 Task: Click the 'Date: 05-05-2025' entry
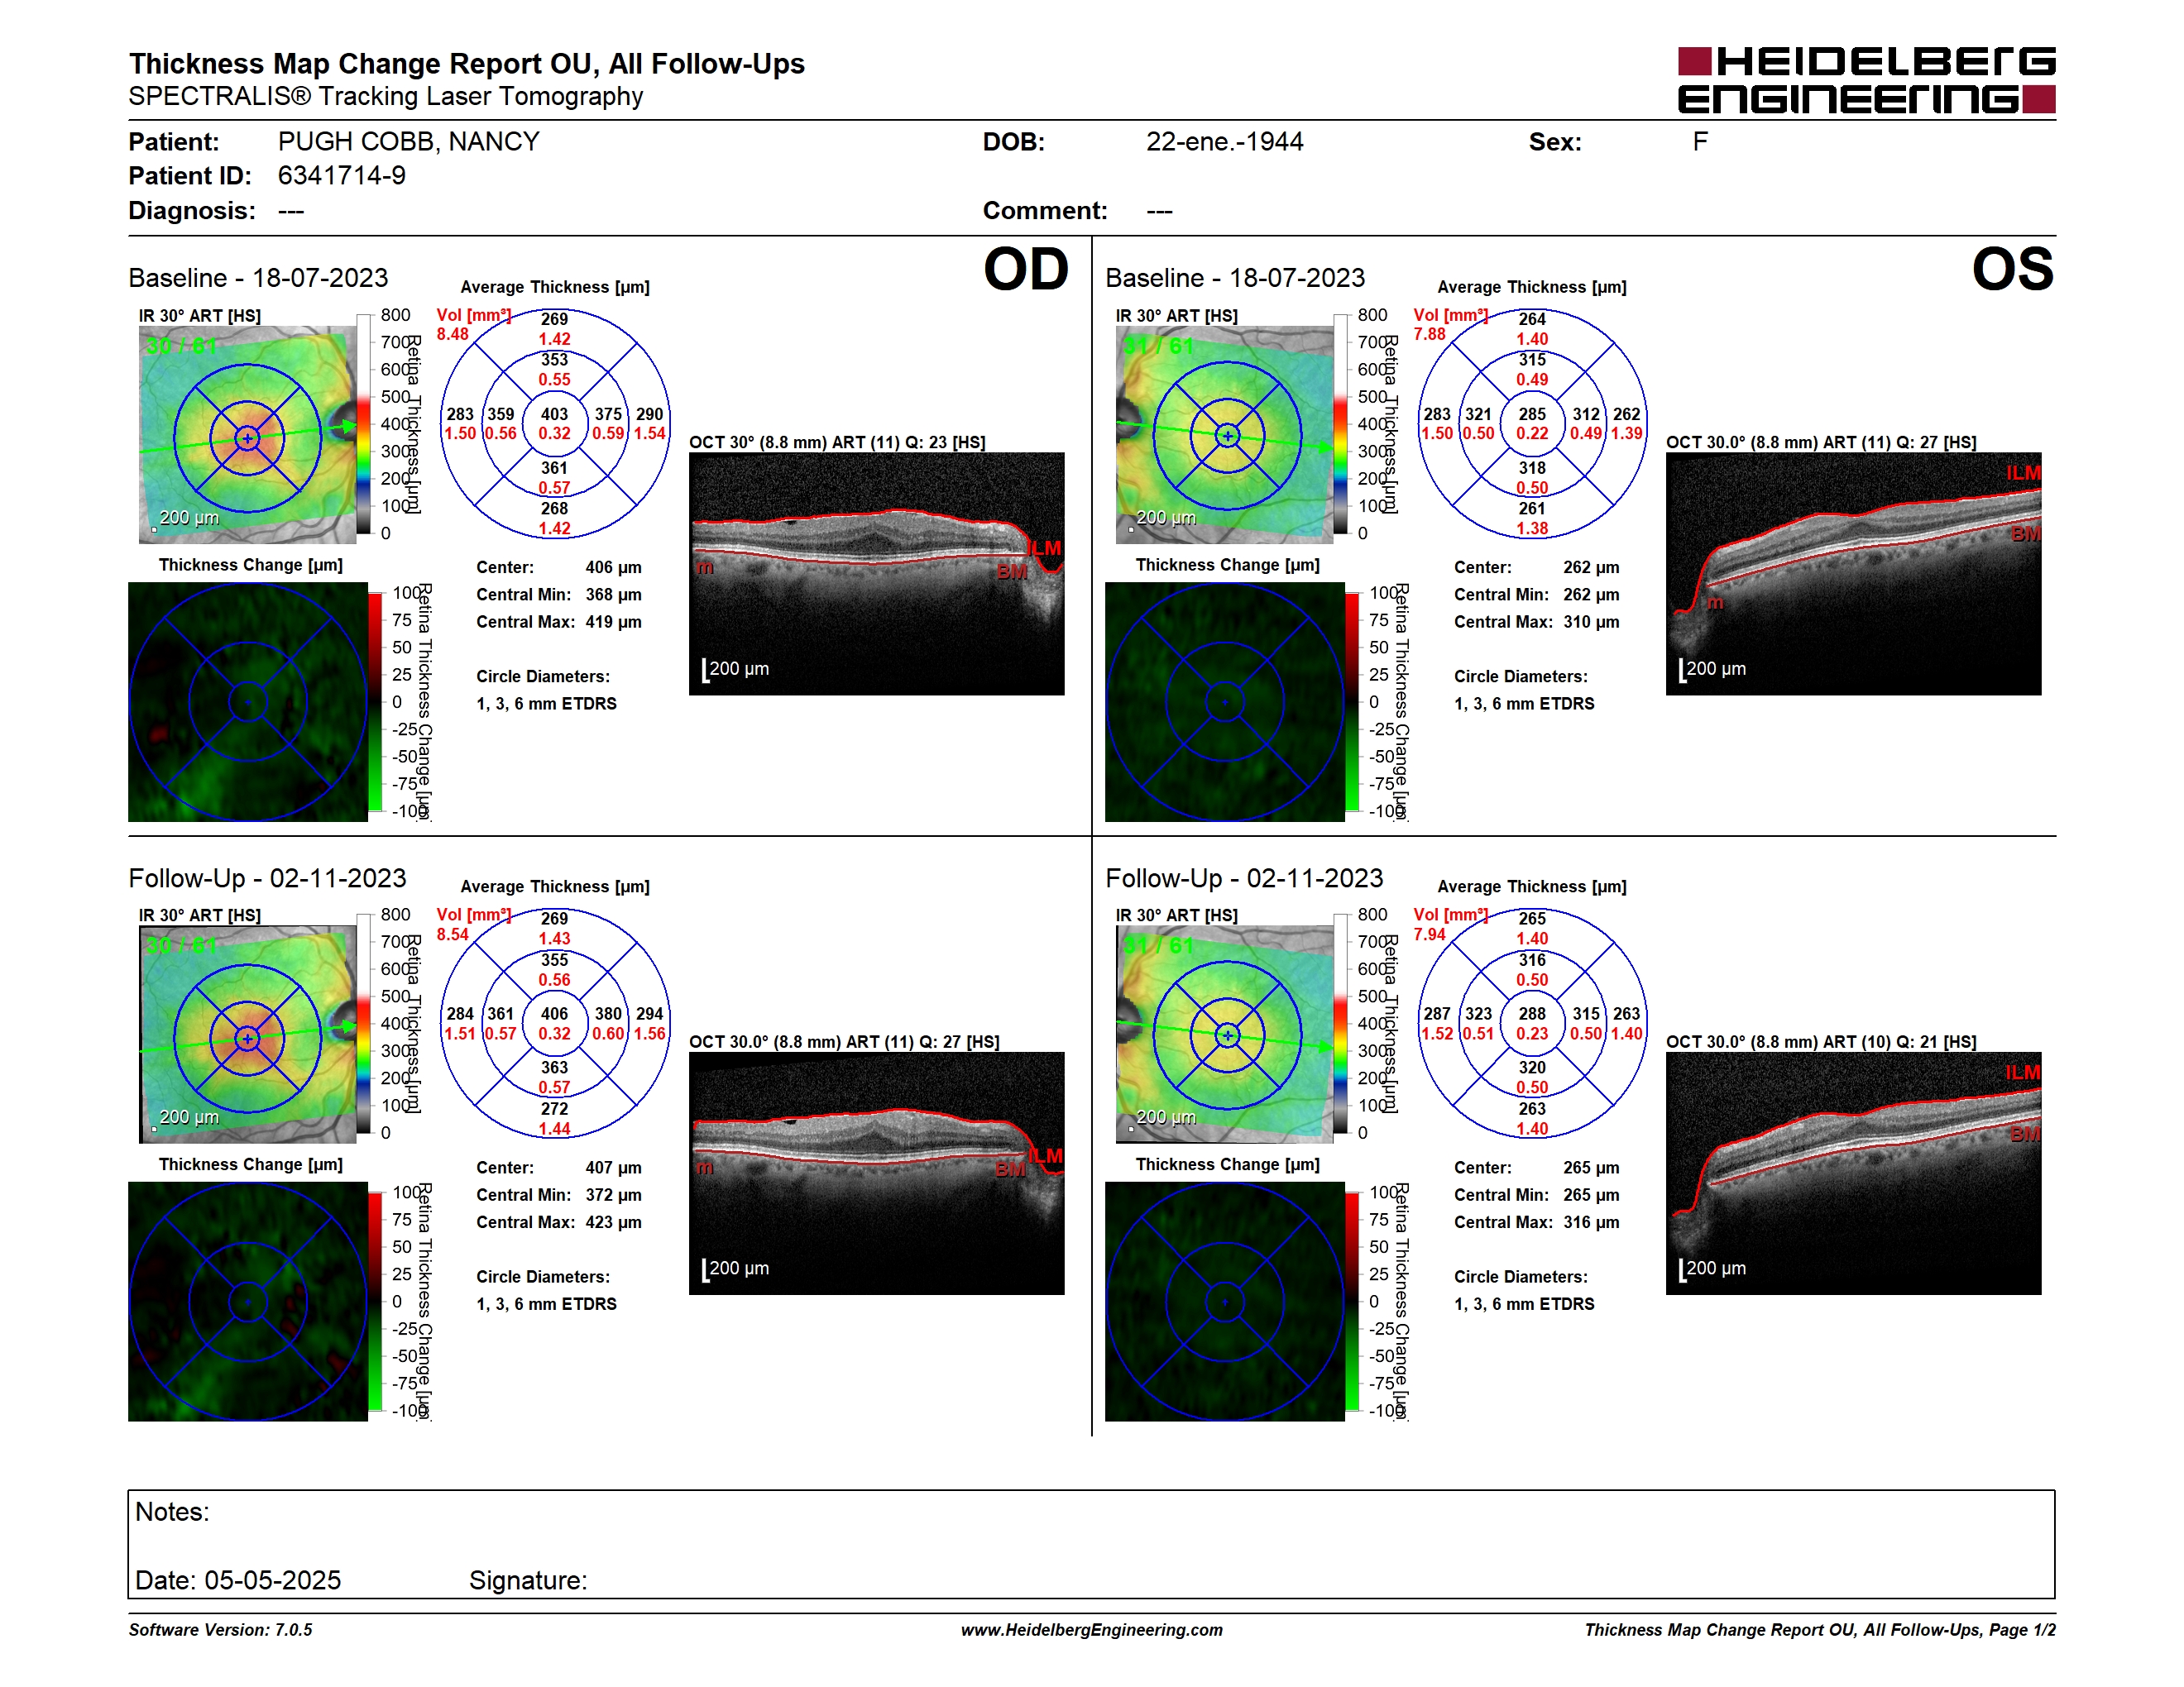click(238, 1580)
